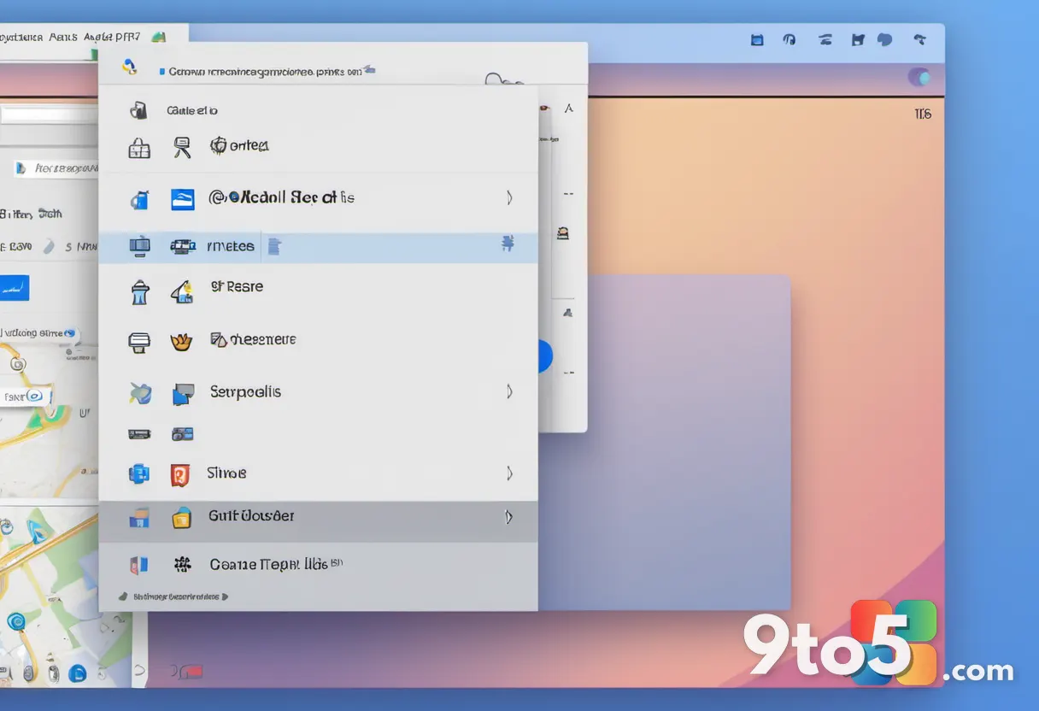Click the monitor icon on highlighted blue row
1039x711 pixels.
[139, 247]
